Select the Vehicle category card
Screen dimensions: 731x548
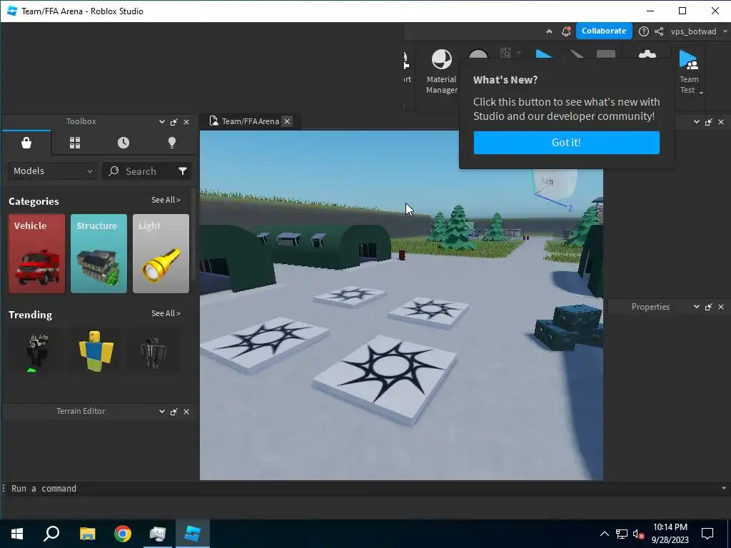pyautogui.click(x=36, y=254)
